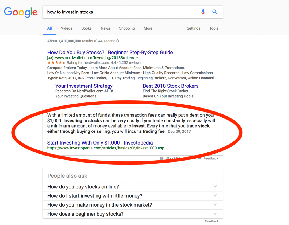This screenshot has width=289, height=225.
Task: Click the star rating for nerdwallet.com
Action: click(56, 63)
